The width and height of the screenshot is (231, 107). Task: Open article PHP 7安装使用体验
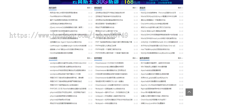point(114,42)
